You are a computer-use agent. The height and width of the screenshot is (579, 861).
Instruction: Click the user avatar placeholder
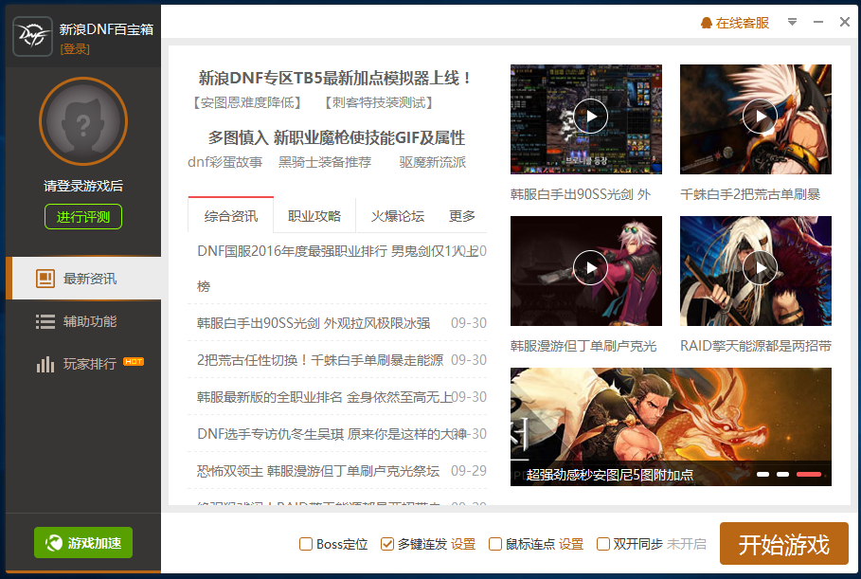83,121
